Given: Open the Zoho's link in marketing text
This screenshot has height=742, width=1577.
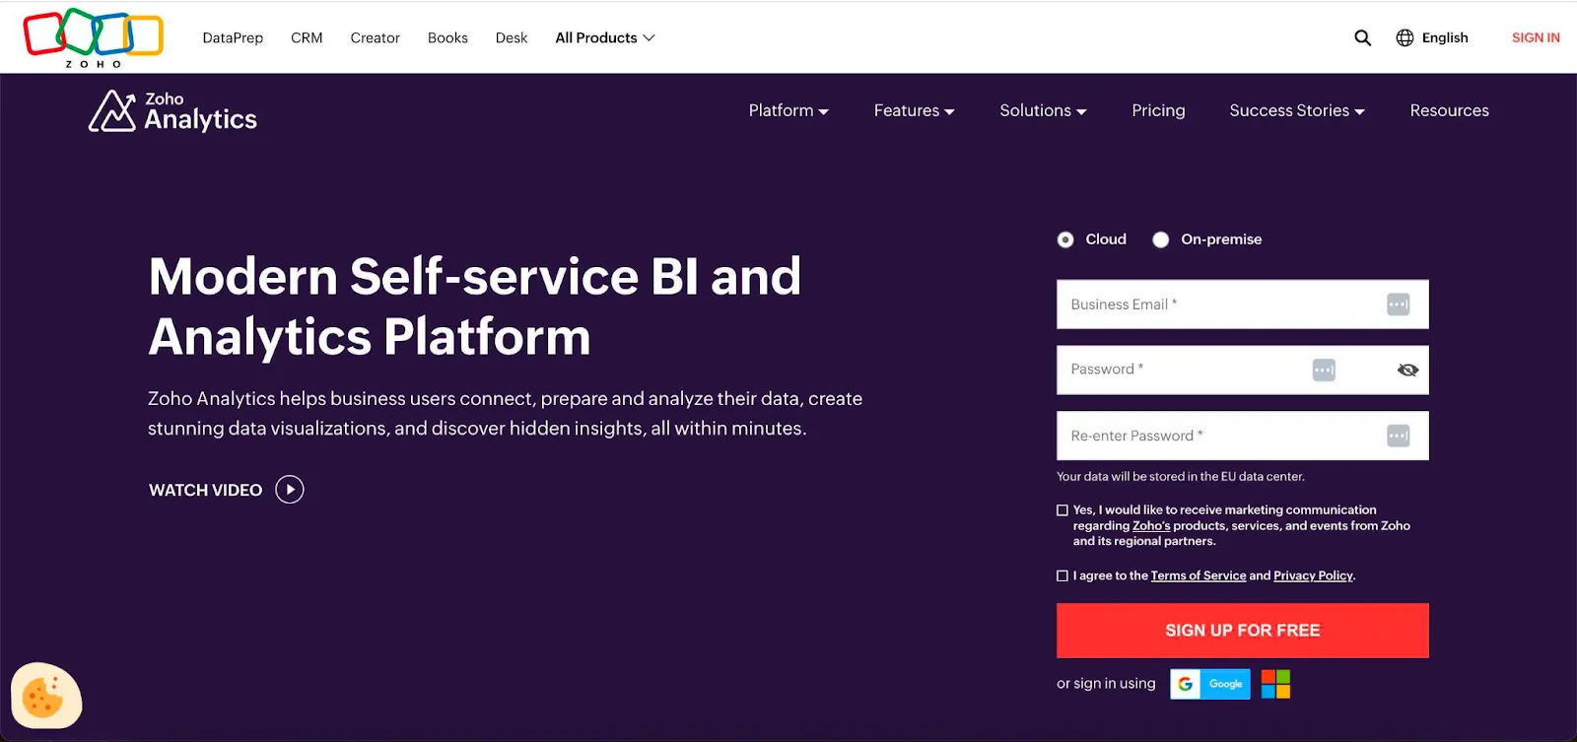Looking at the screenshot, I should (x=1151, y=526).
